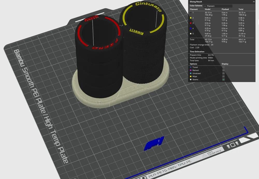
Task: Click filament 2 yellow color swatch
Action: coord(191,18)
